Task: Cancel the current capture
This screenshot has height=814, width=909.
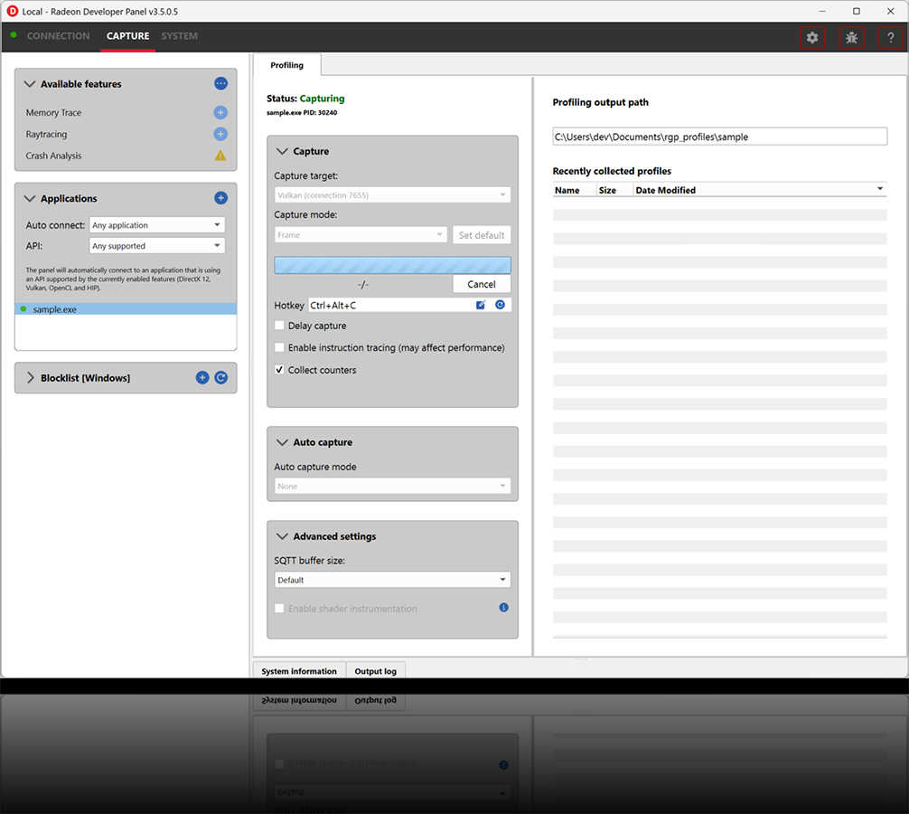Action: pos(482,284)
